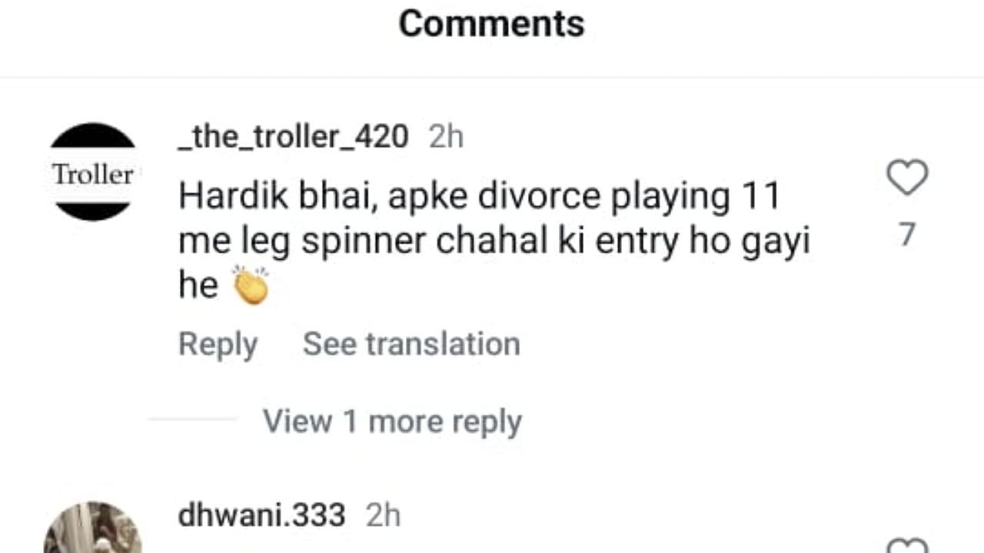View the like count 7

click(x=908, y=234)
